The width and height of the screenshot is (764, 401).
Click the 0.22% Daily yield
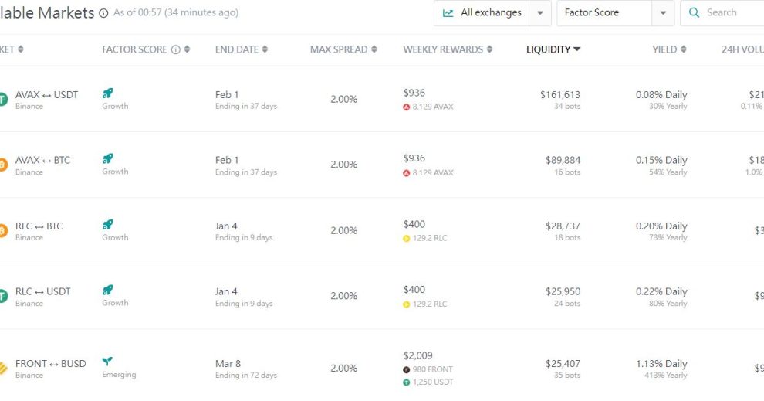[661, 291]
